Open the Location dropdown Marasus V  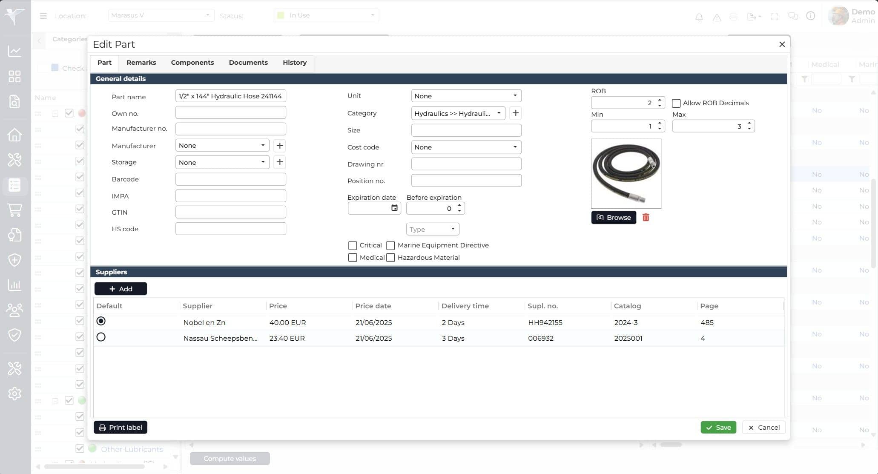(161, 15)
